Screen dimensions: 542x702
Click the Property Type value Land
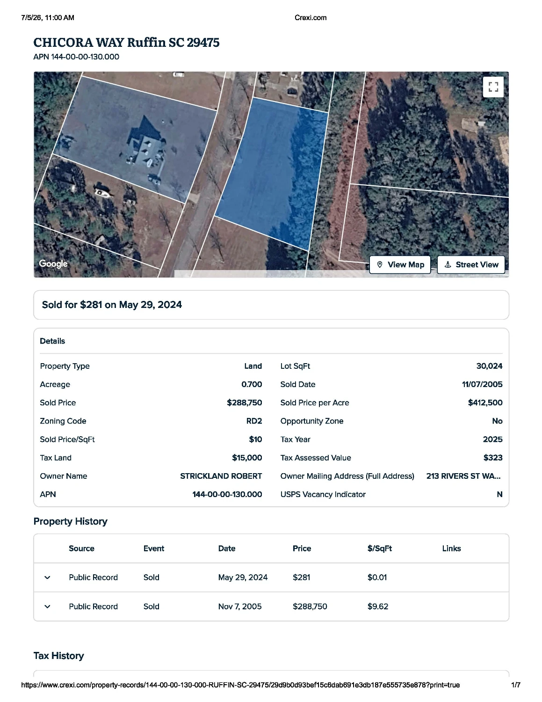coord(253,366)
